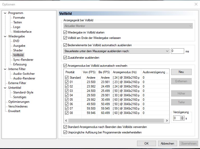Click the Von (FPS) column header

[x=89, y=72]
